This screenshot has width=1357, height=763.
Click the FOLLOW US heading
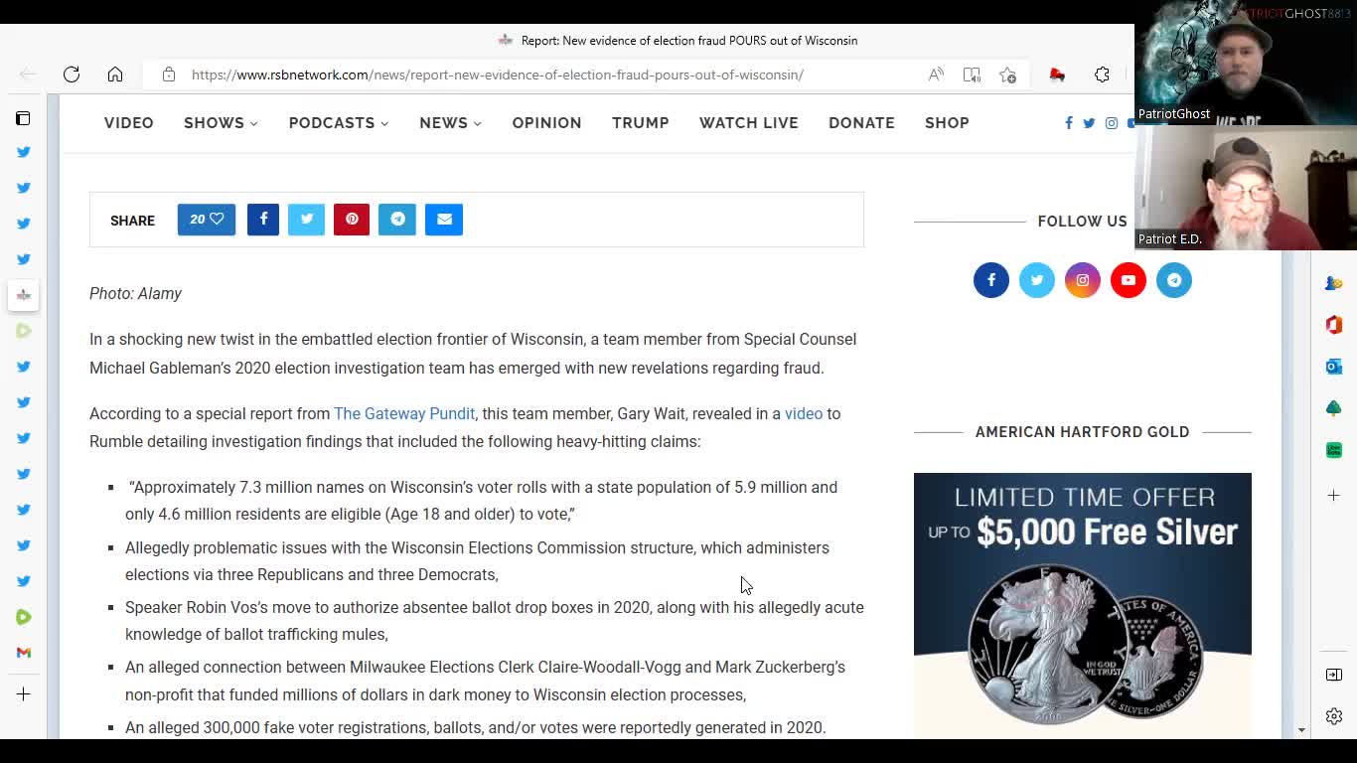click(1083, 222)
